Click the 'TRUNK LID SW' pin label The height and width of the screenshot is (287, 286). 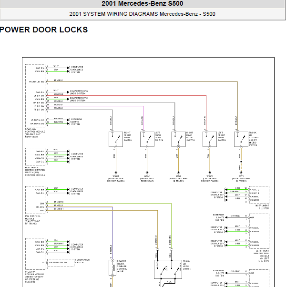click(37, 82)
